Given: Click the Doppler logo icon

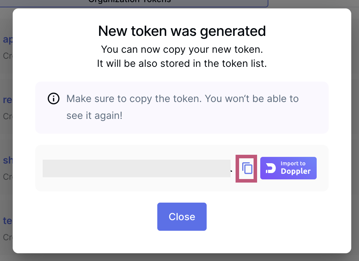Looking at the screenshot, I should pyautogui.click(x=271, y=168).
